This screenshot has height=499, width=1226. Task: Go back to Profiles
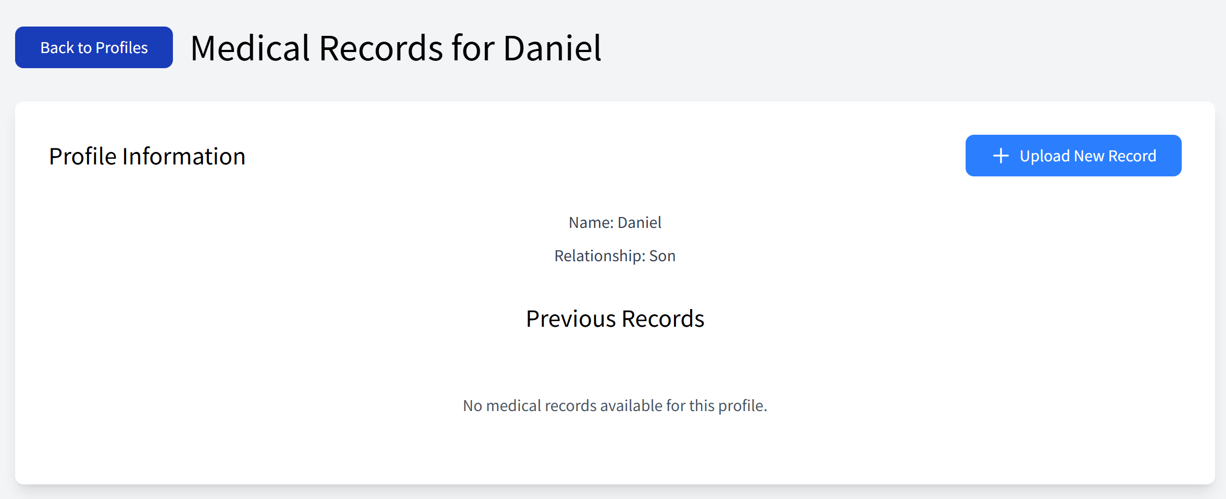(x=94, y=47)
